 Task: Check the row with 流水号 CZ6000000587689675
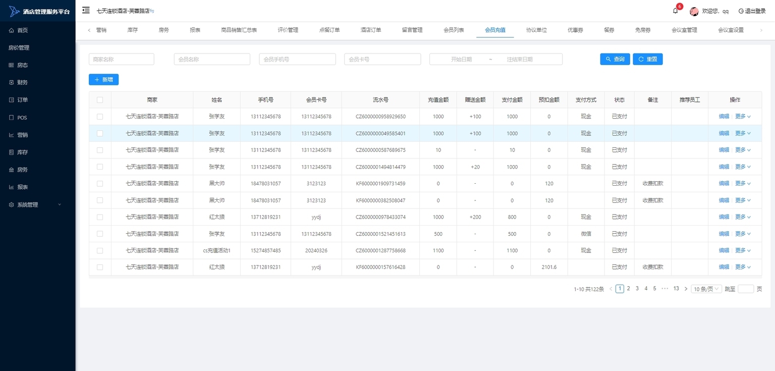click(100, 150)
